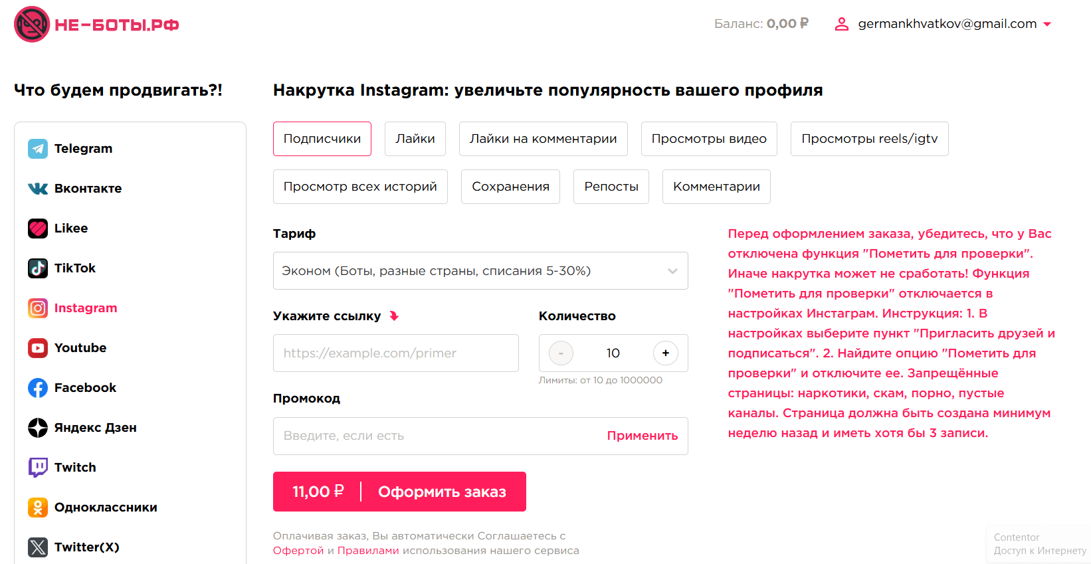Open the account email dropdown arrow
This screenshot has width=1091, height=564.
pyautogui.click(x=1048, y=25)
